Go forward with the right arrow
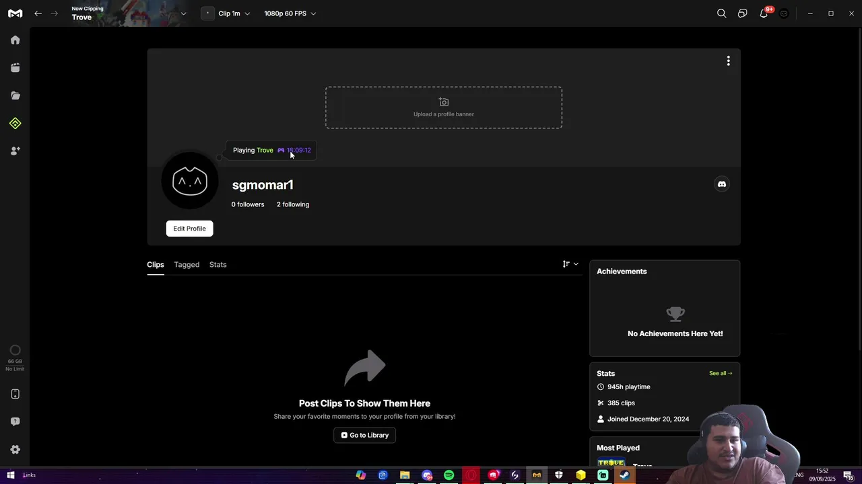The height and width of the screenshot is (484, 862). click(55, 13)
